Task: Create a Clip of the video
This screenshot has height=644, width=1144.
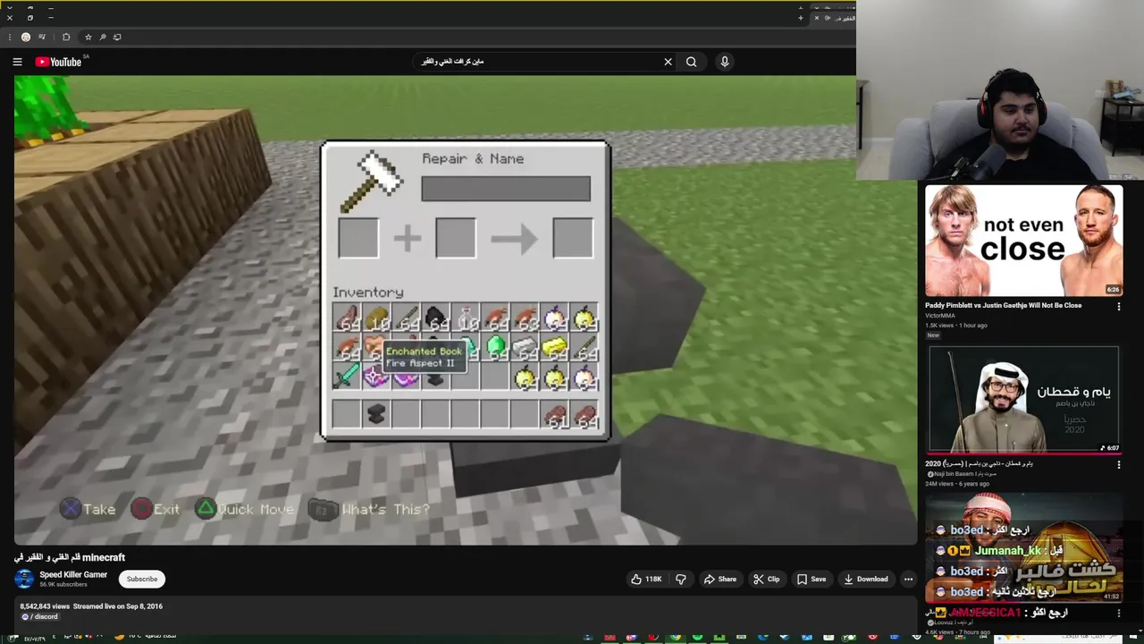Action: [766, 579]
